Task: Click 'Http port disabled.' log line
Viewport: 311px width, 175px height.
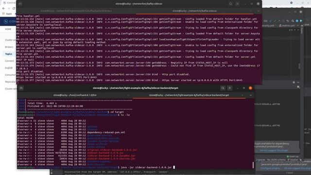Action: tap(30, 71)
